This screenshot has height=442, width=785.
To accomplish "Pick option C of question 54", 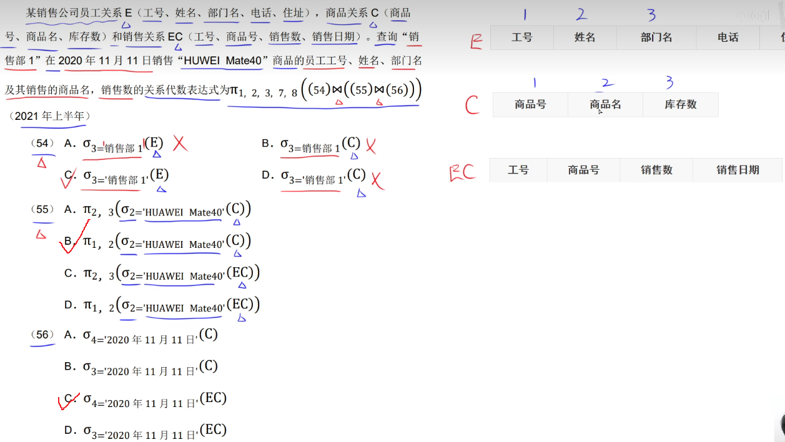I will (x=117, y=177).
